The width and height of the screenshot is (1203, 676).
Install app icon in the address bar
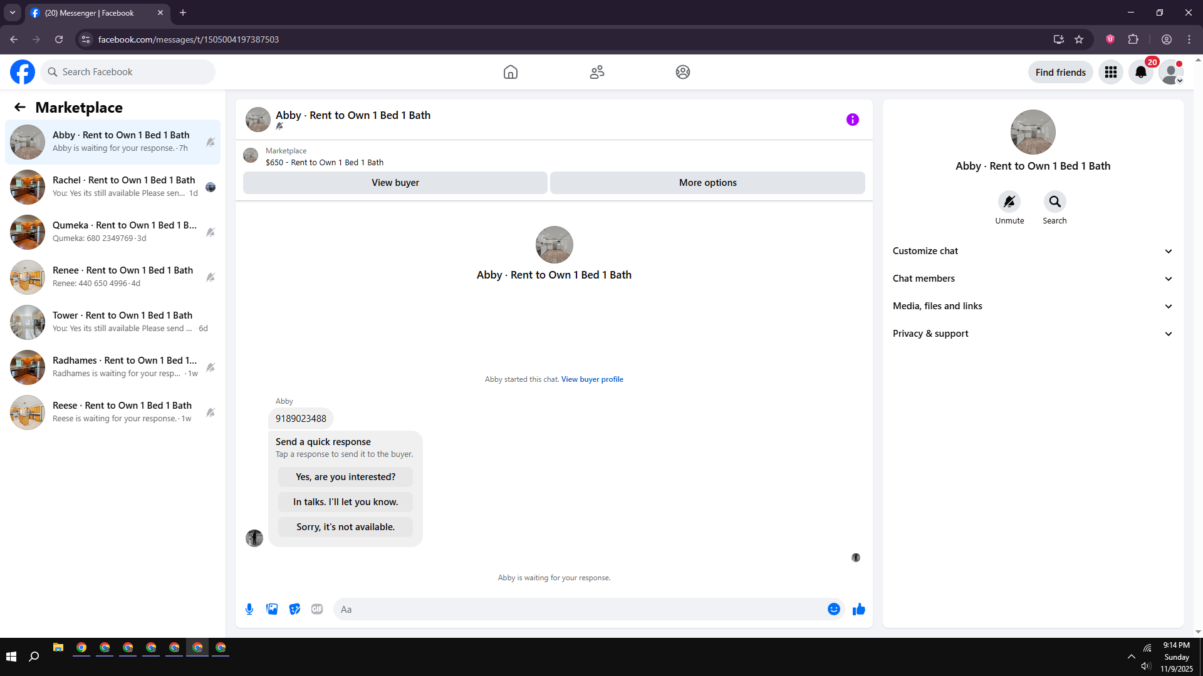[x=1059, y=39]
